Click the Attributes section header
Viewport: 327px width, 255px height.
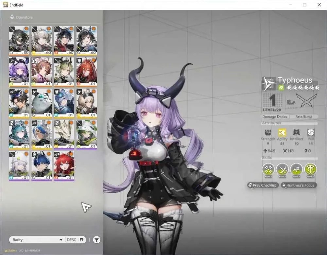(271, 123)
